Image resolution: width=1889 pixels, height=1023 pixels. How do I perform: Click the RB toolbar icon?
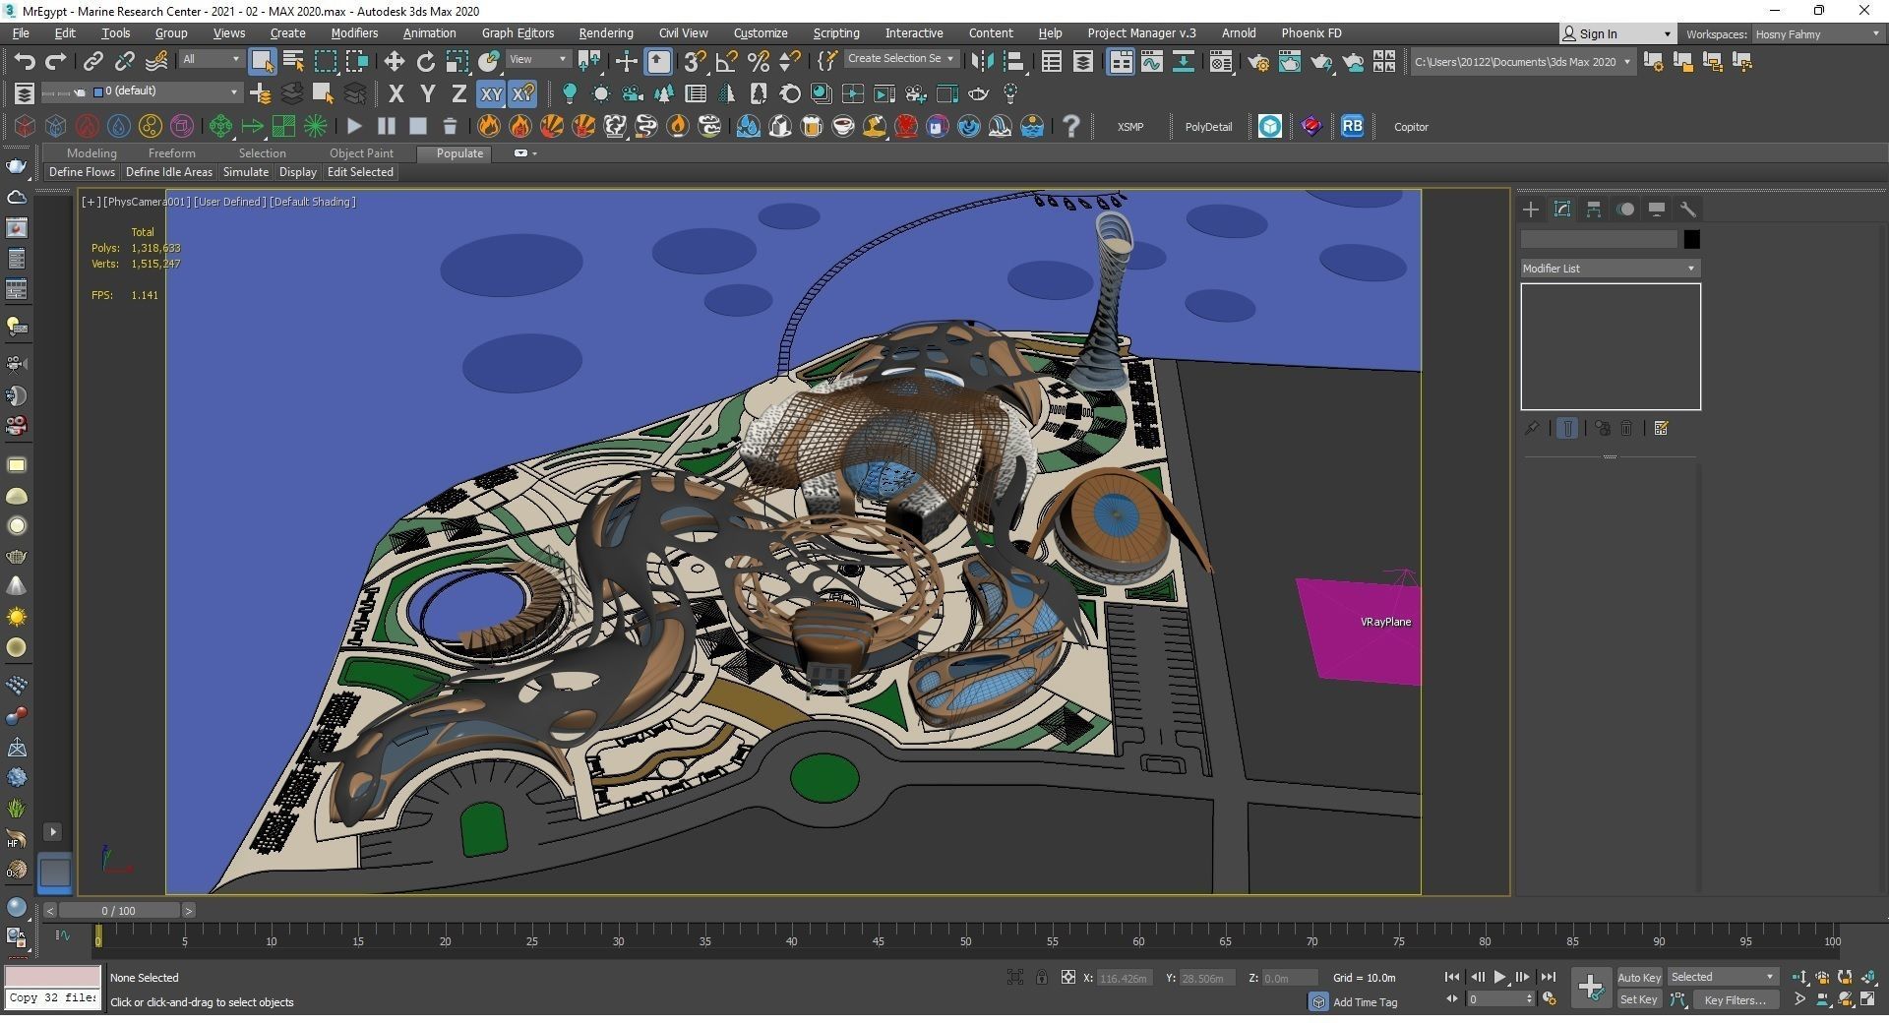click(x=1352, y=126)
